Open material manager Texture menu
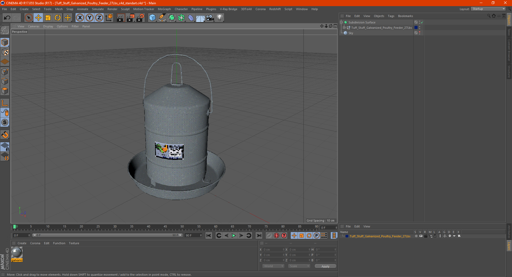512x277 pixels. coord(74,243)
